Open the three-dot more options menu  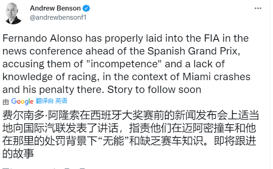[x=258, y=8]
